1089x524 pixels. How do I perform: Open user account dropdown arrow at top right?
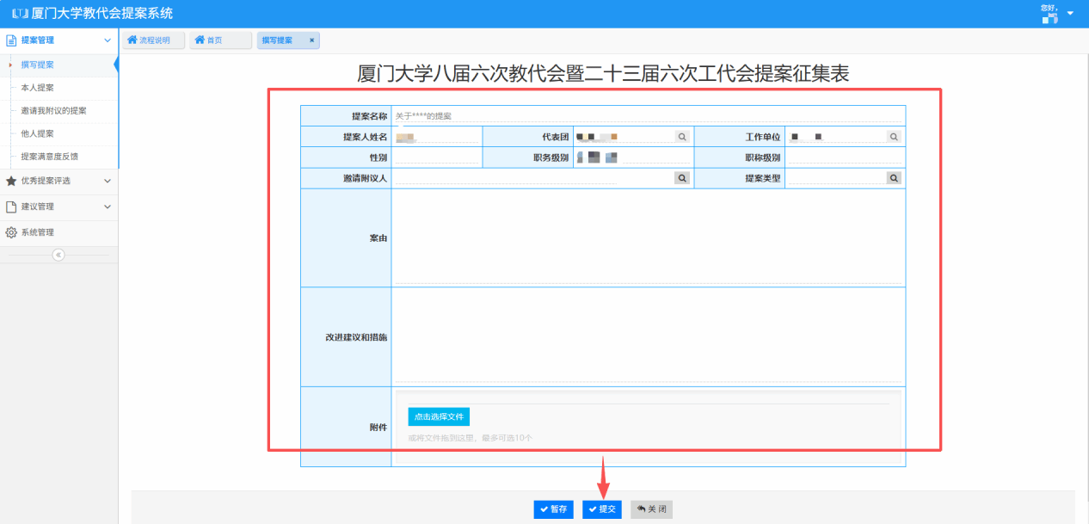(x=1070, y=14)
